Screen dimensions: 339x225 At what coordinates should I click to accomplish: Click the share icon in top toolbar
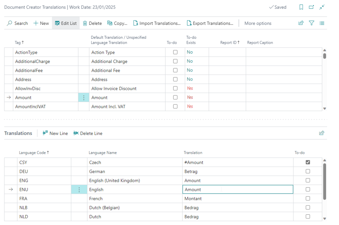(301, 23)
